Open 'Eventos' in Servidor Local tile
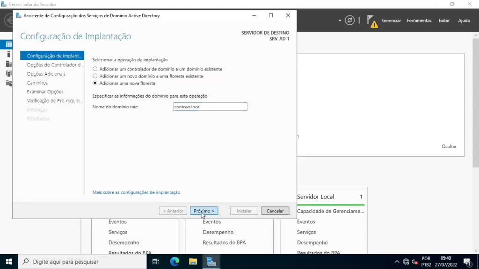Screen dimensions: 479x269 [306, 222]
